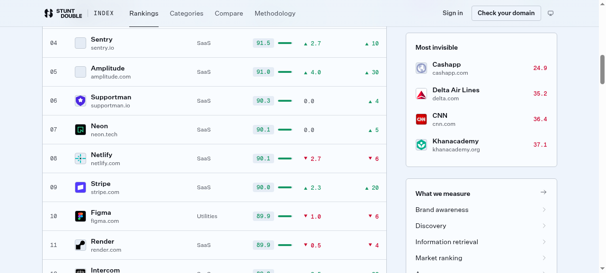Viewport: 606px width, 273px height.
Task: Click the page vertical scrollbar thumb
Action: pos(603,69)
